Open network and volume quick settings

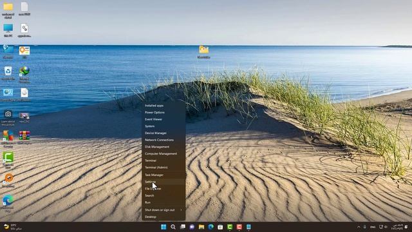pyautogui.click(x=383, y=227)
